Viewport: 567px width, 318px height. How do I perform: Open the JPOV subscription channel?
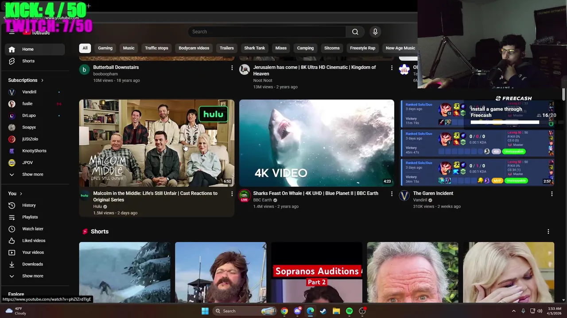point(35,163)
